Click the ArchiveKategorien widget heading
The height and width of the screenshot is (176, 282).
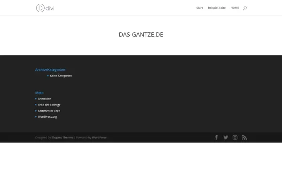click(50, 69)
